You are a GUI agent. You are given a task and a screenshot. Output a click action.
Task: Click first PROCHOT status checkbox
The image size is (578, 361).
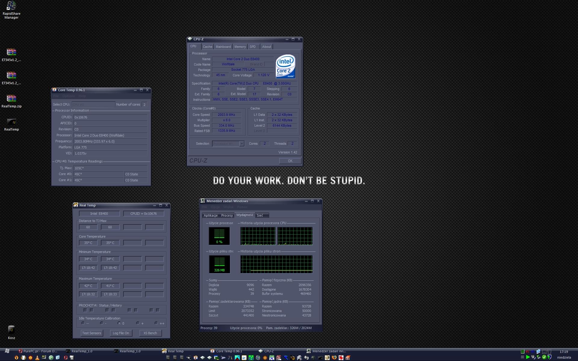click(x=85, y=310)
